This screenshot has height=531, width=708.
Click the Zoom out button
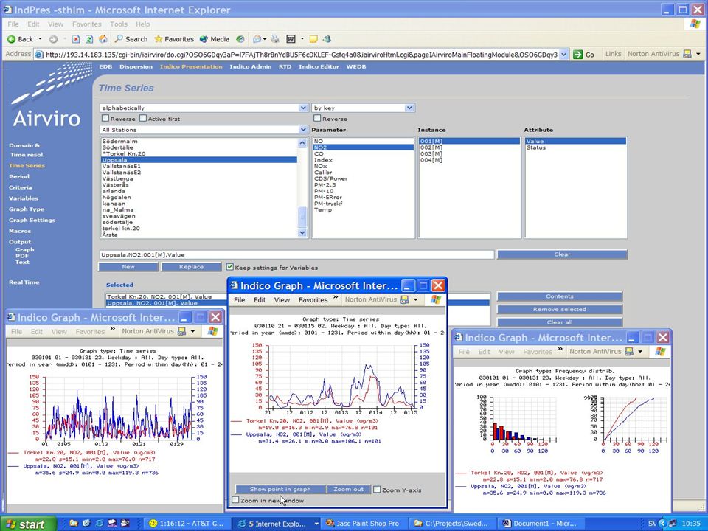348,489
